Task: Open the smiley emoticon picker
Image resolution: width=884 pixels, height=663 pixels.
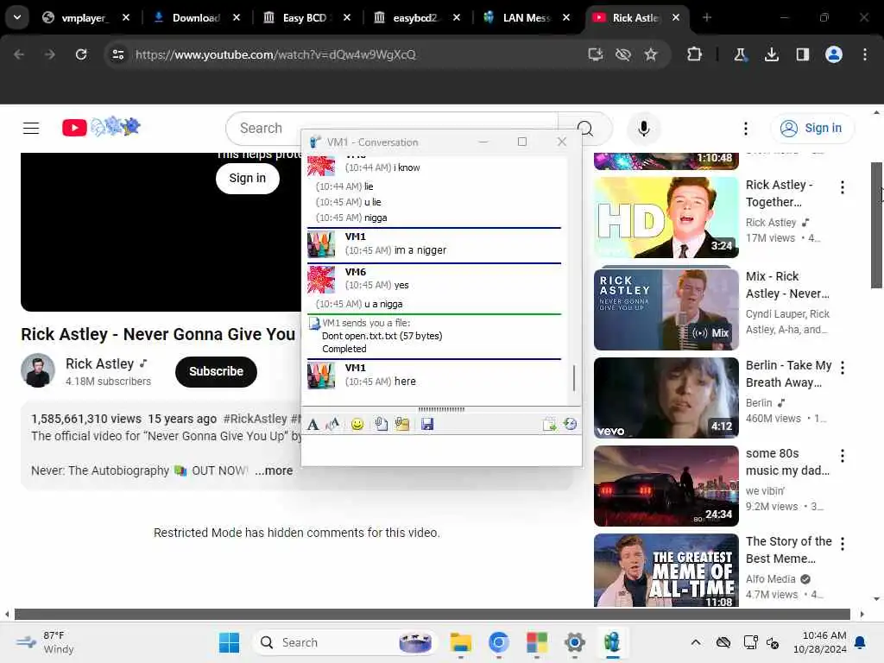Action: [x=357, y=425]
